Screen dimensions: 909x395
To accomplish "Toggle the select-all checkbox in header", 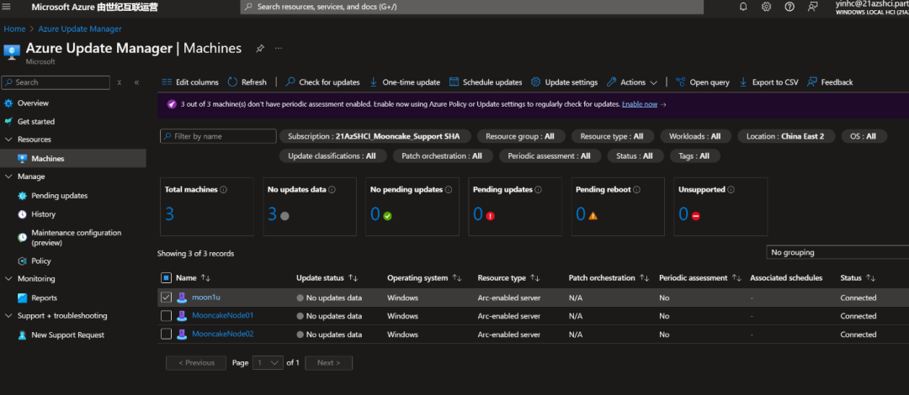I will 166,278.
